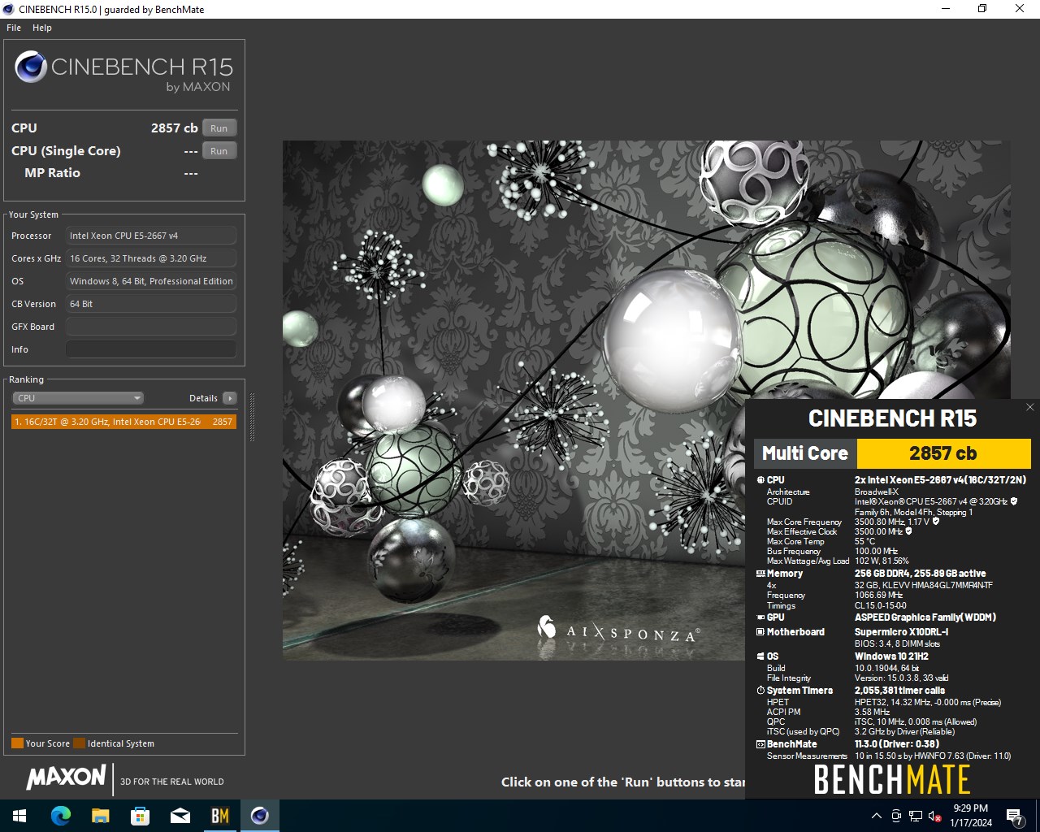Click the '1066.69 MHz' memory frequency value

coord(879,595)
